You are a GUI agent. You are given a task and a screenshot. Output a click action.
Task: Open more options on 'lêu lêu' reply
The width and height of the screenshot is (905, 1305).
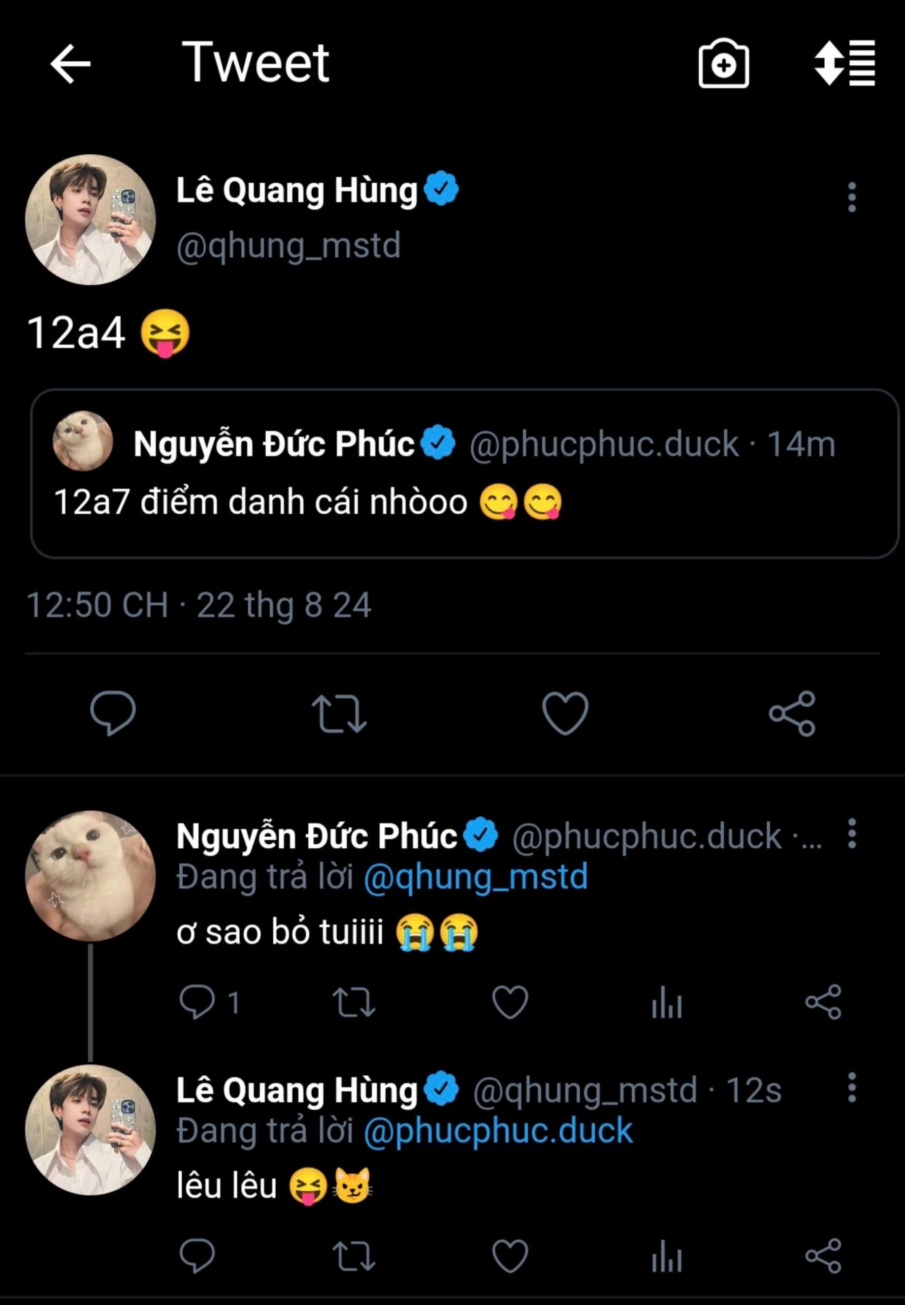pyautogui.click(x=851, y=1087)
